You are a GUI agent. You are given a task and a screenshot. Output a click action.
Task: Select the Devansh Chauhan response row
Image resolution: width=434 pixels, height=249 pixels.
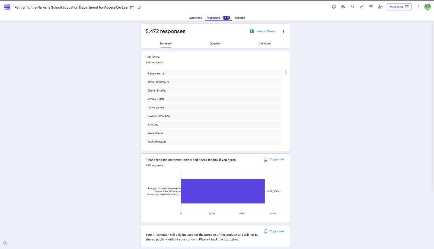[214, 116]
